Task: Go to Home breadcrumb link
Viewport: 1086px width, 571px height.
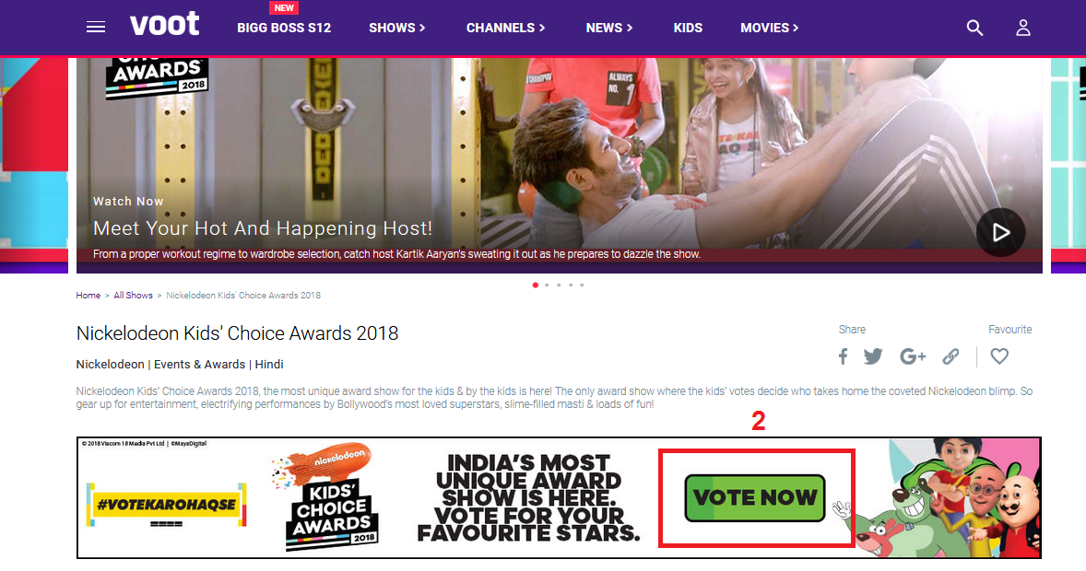Action: (x=88, y=296)
